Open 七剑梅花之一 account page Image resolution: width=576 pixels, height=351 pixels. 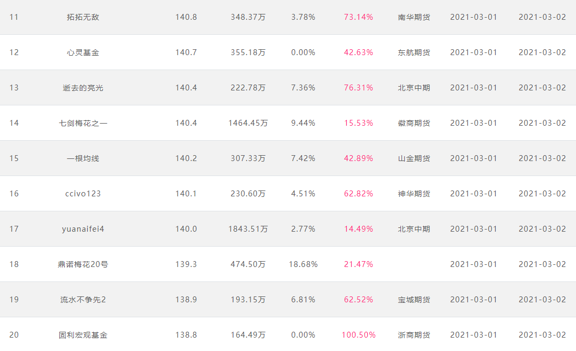(83, 123)
